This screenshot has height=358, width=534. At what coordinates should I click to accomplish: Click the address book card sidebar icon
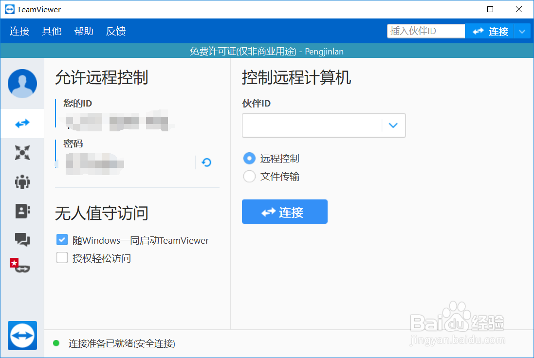[22, 211]
